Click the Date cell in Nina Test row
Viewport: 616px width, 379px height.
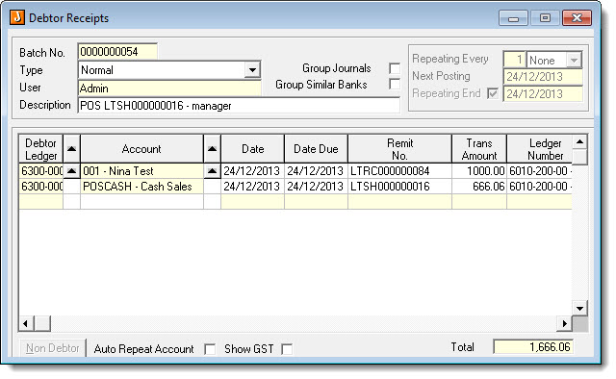pos(252,171)
